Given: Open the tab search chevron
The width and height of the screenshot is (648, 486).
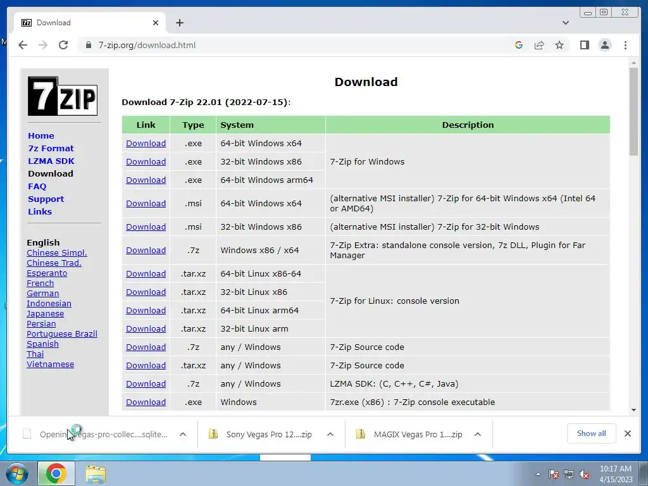Looking at the screenshot, I should pos(566,23).
